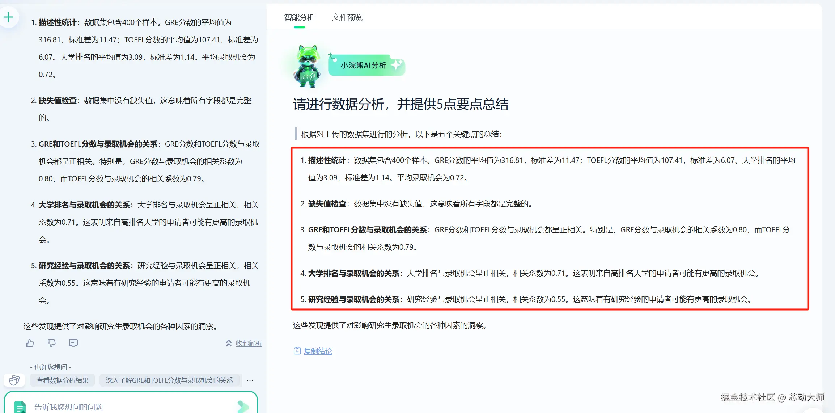Click 深入了解GRE和TOEFL suggestion chip
This screenshot has width=835, height=413.
(169, 380)
